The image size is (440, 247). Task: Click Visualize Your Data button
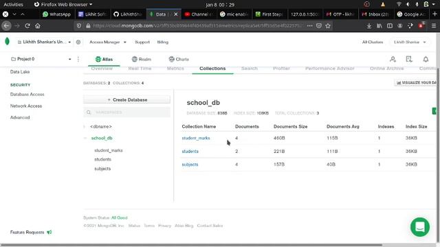click(416, 82)
